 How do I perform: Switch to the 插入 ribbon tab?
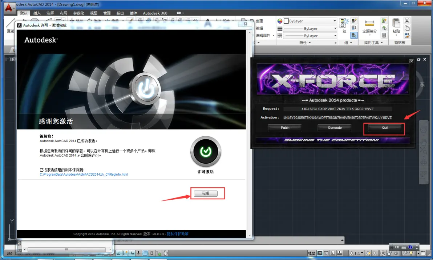tap(37, 13)
